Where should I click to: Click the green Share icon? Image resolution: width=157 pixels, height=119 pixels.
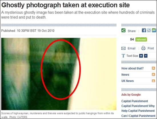click(123, 30)
